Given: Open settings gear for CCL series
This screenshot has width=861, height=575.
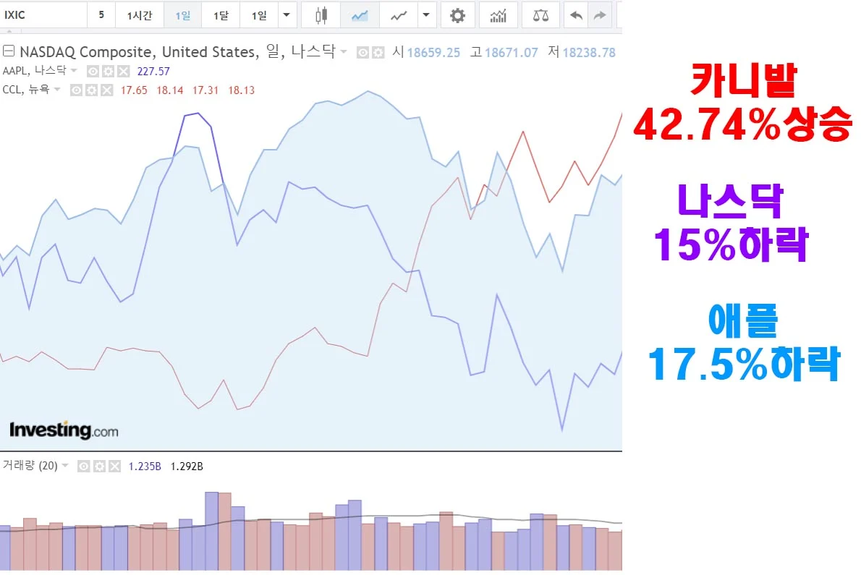Looking at the screenshot, I should point(92,90).
